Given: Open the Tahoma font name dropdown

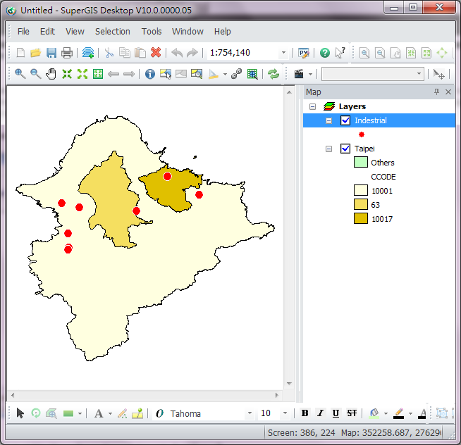Looking at the screenshot, I should tap(250, 413).
